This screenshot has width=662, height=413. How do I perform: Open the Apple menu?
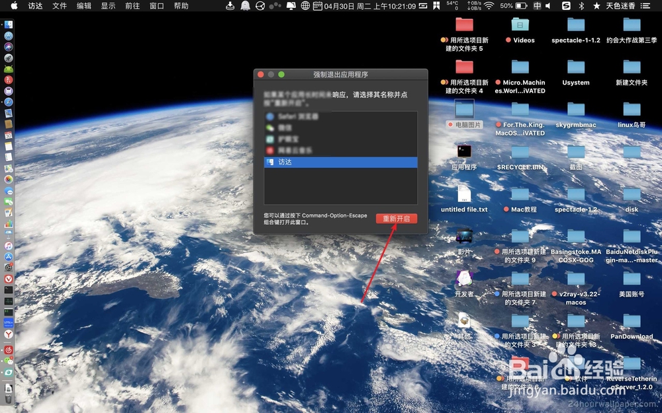point(14,5)
